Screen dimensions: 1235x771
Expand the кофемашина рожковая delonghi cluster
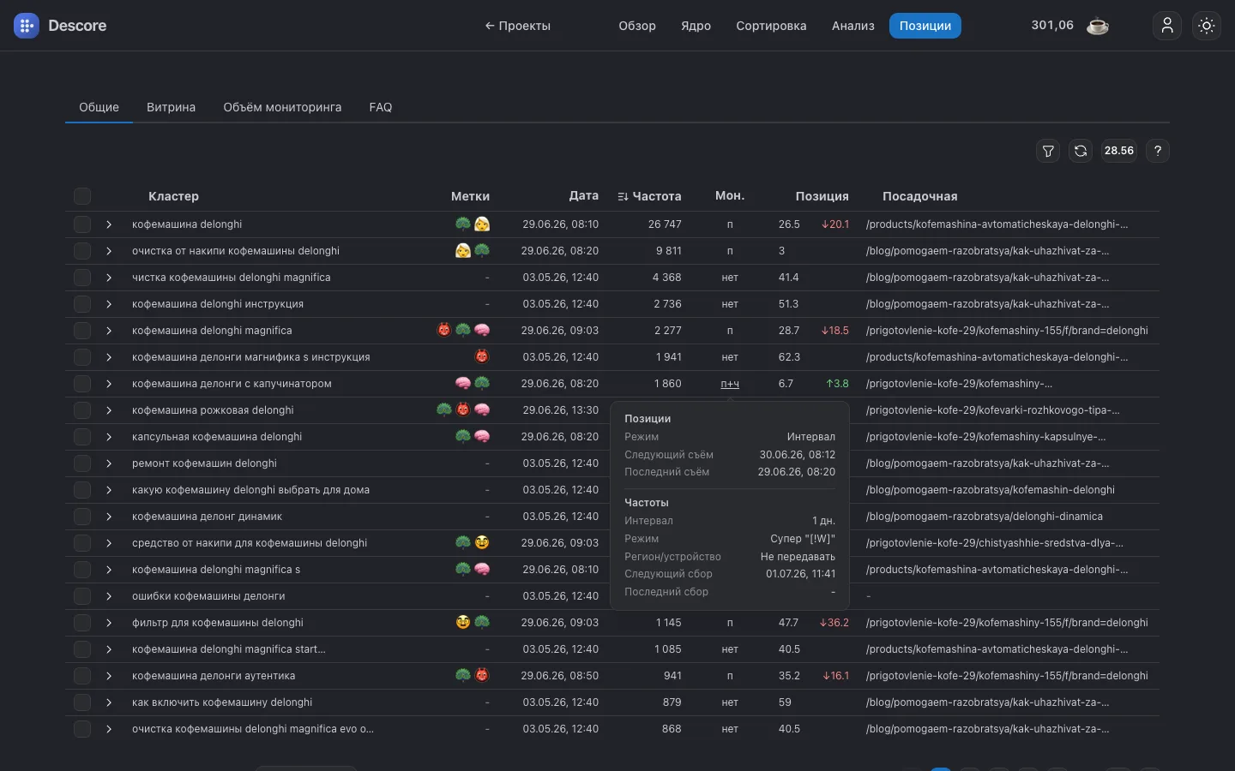(109, 410)
